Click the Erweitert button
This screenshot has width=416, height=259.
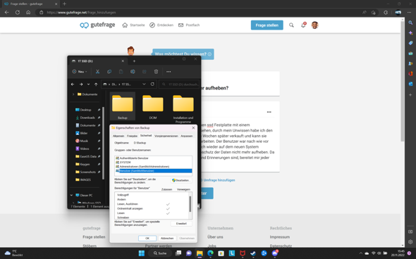click(x=181, y=224)
